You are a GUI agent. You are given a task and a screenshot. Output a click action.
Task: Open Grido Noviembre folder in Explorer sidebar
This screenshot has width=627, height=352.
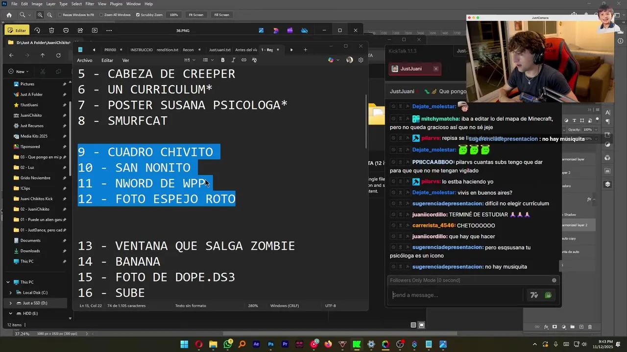click(35, 178)
